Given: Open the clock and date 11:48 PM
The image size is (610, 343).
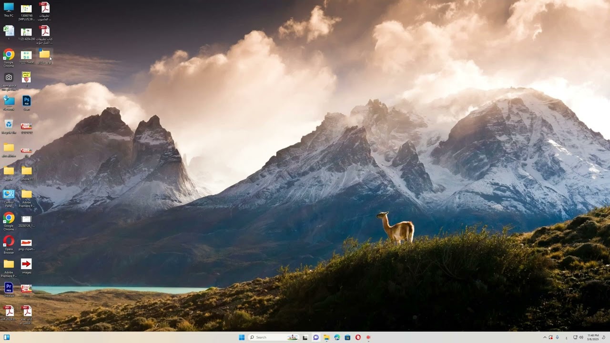Looking at the screenshot, I should tap(593, 337).
